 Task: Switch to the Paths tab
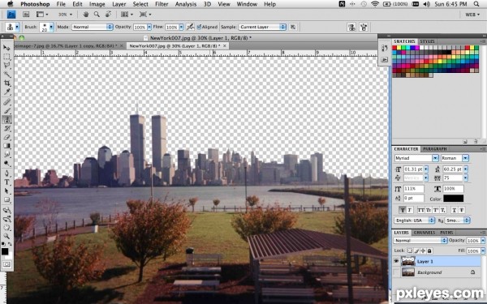tap(446, 233)
